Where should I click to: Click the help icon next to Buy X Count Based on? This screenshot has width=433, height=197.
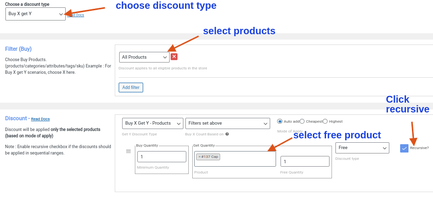coord(227,134)
